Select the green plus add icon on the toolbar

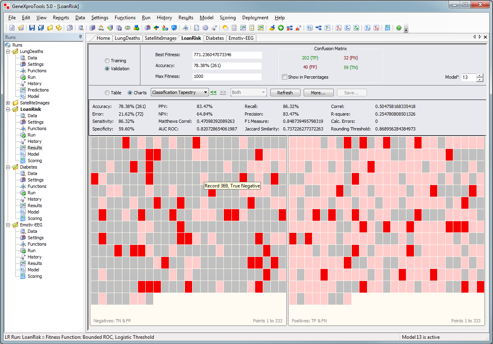pyautogui.click(x=280, y=28)
